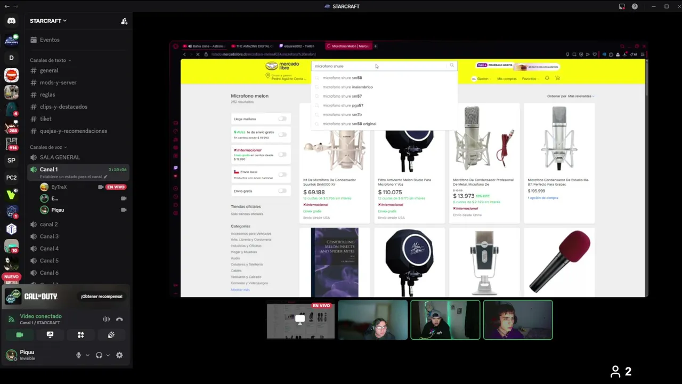Viewport: 682px width, 384px height.
Task: Stop loading page in shared browser
Action: pyautogui.click(x=198, y=54)
